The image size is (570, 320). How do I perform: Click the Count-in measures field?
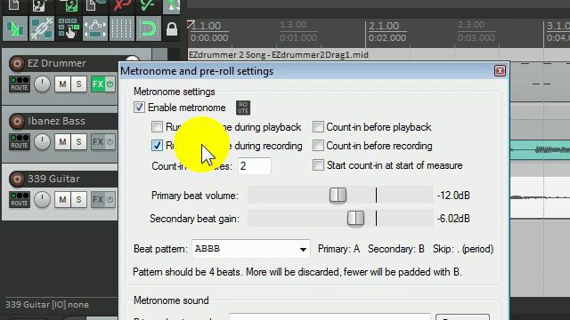tap(255, 166)
